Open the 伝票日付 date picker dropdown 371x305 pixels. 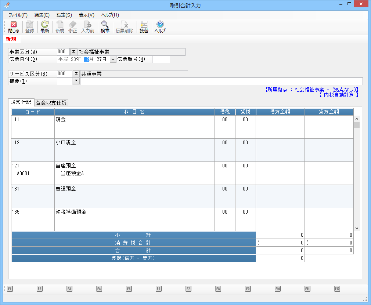(x=113, y=59)
